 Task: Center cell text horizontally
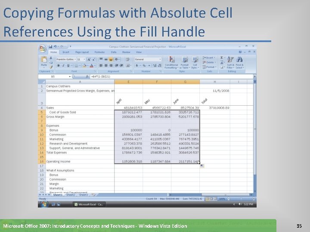click(106, 65)
